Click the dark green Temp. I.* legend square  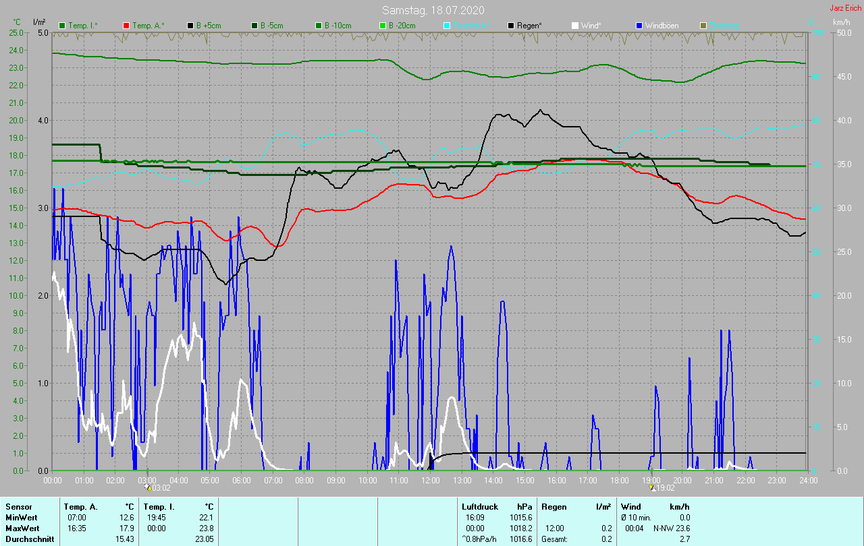63,26
